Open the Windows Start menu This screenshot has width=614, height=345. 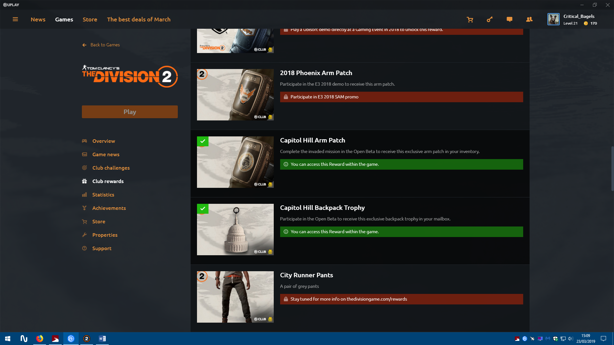pyautogui.click(x=8, y=339)
